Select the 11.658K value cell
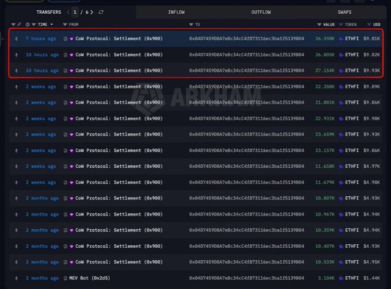The image size is (391, 289). click(325, 167)
